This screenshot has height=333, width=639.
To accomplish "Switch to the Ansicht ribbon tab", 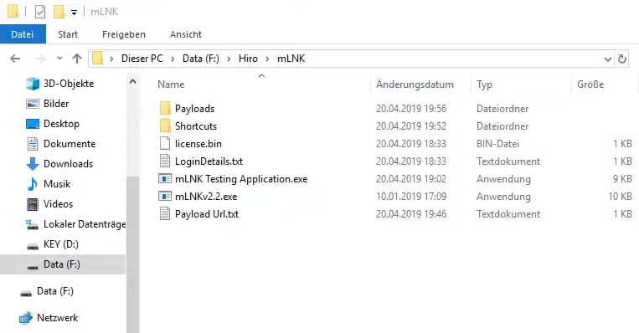I will pyautogui.click(x=186, y=34).
